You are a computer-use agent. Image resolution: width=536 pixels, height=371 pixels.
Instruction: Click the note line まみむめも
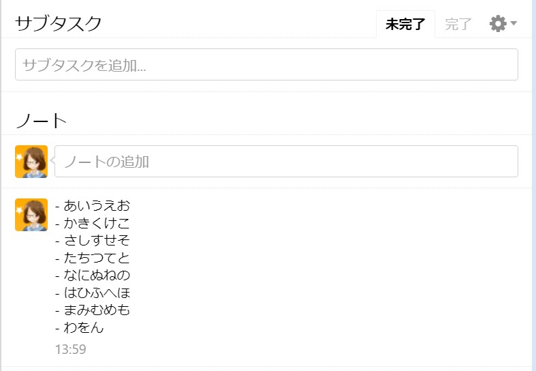click(93, 310)
